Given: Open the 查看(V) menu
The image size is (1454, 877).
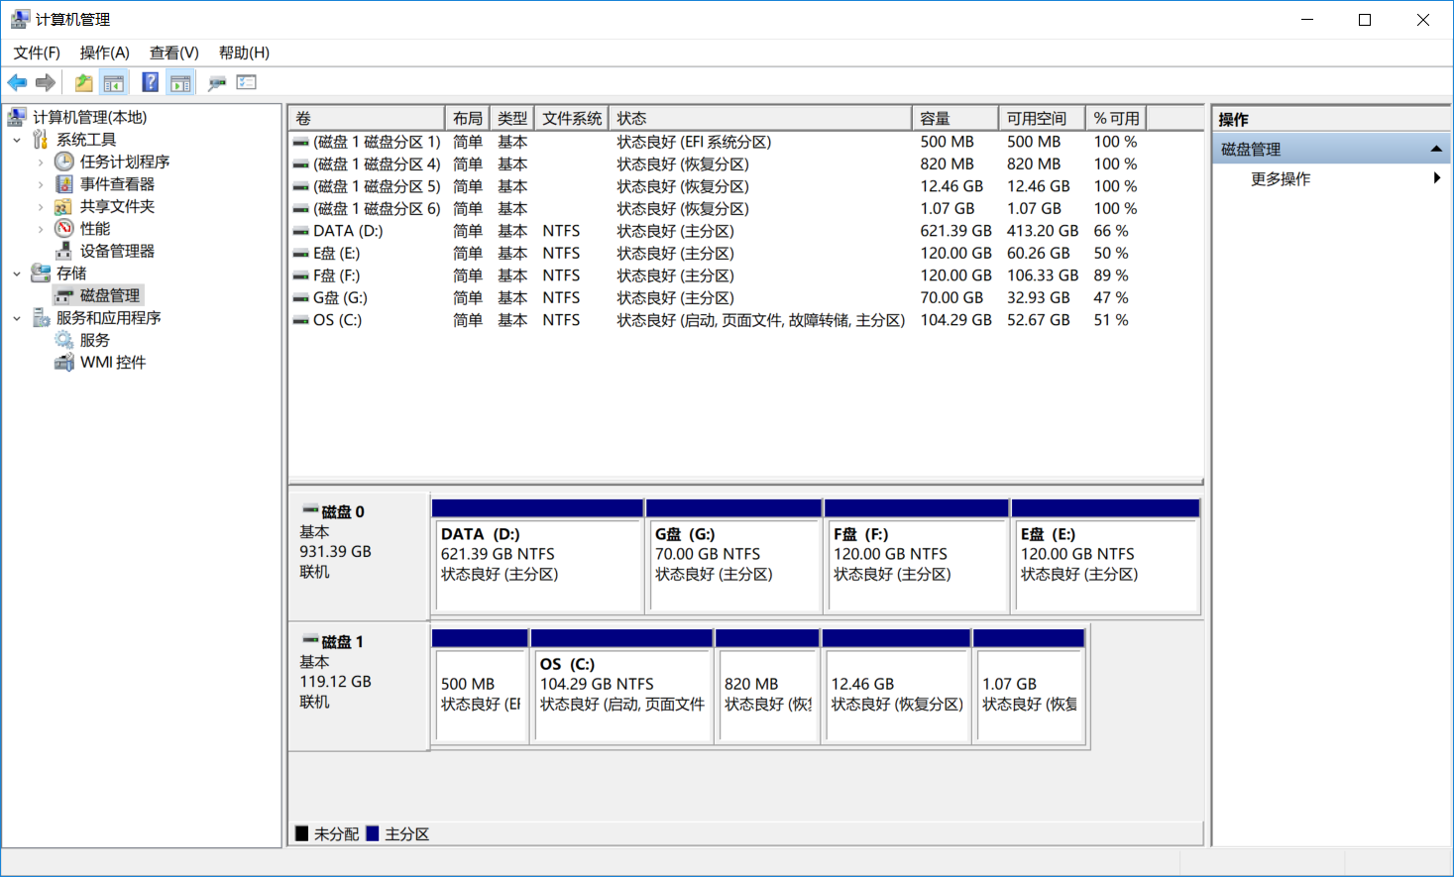Looking at the screenshot, I should click(x=173, y=53).
